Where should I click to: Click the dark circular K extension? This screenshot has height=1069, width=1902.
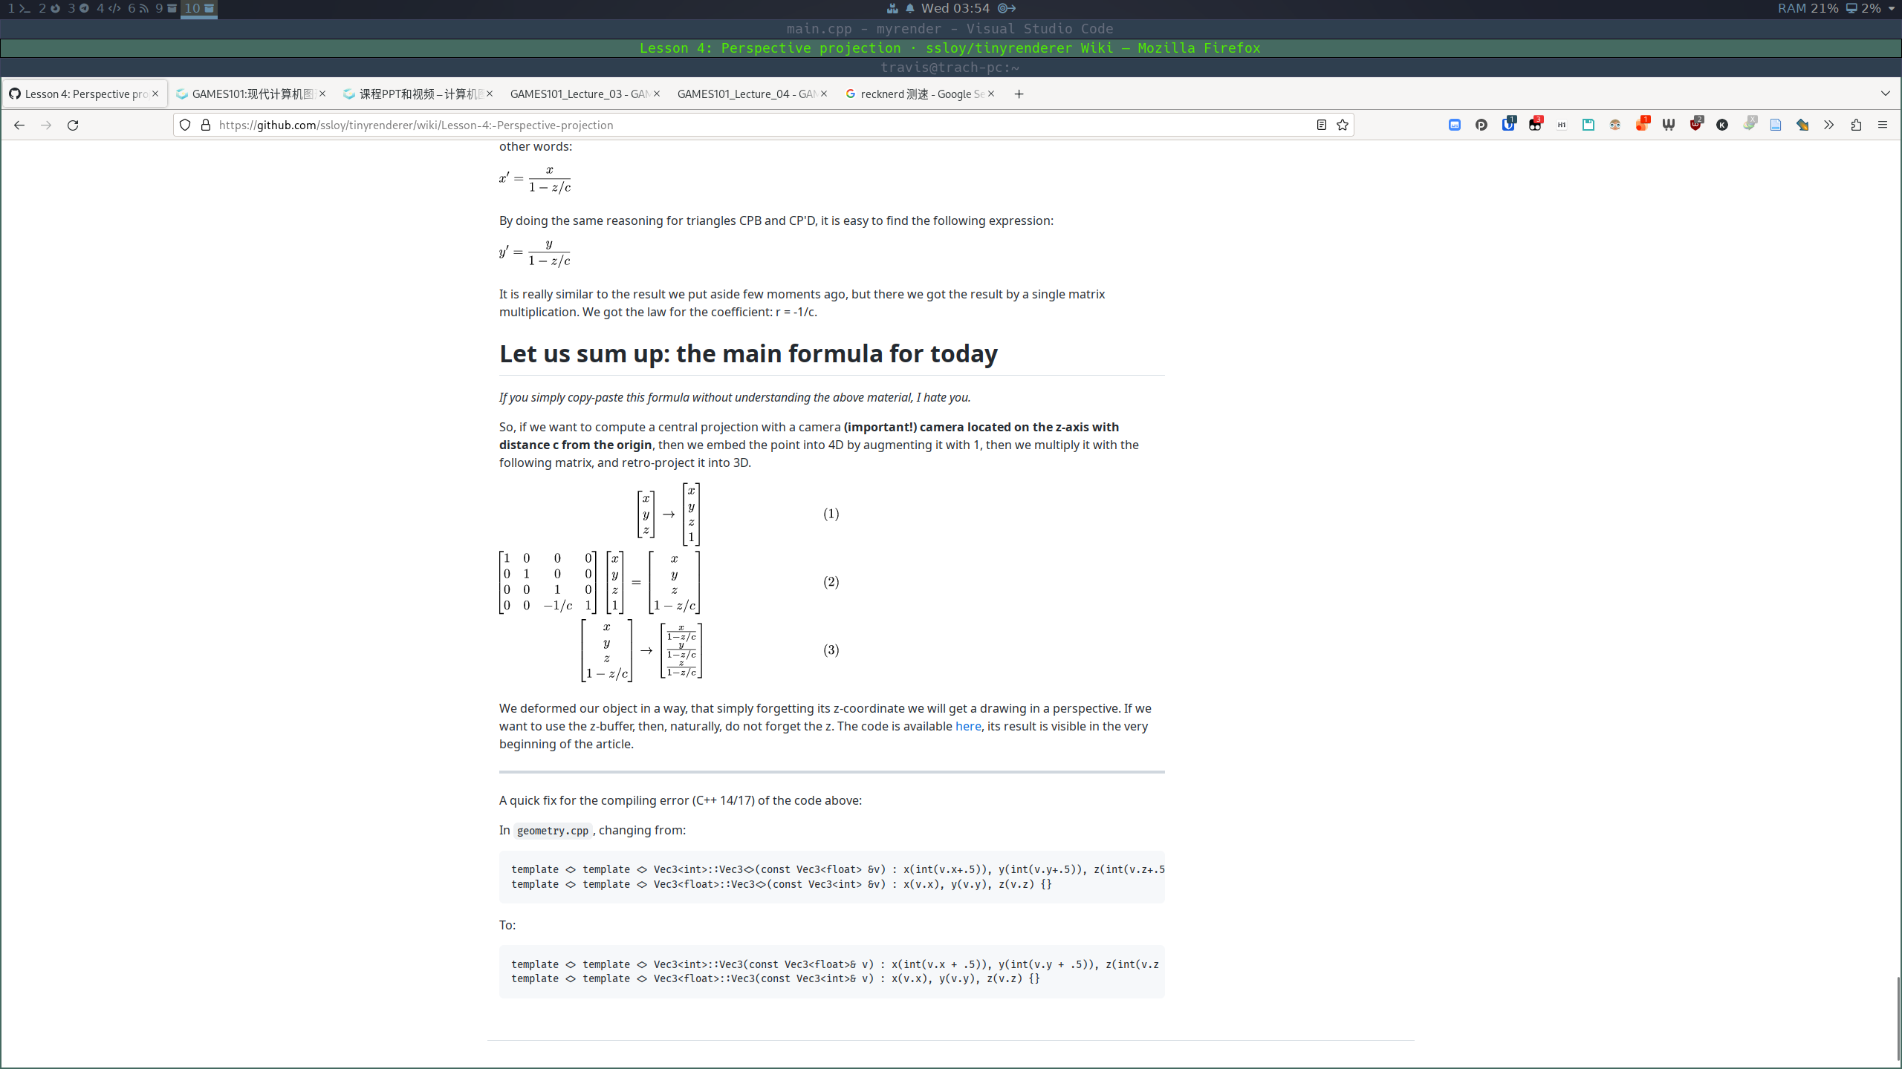1722,125
